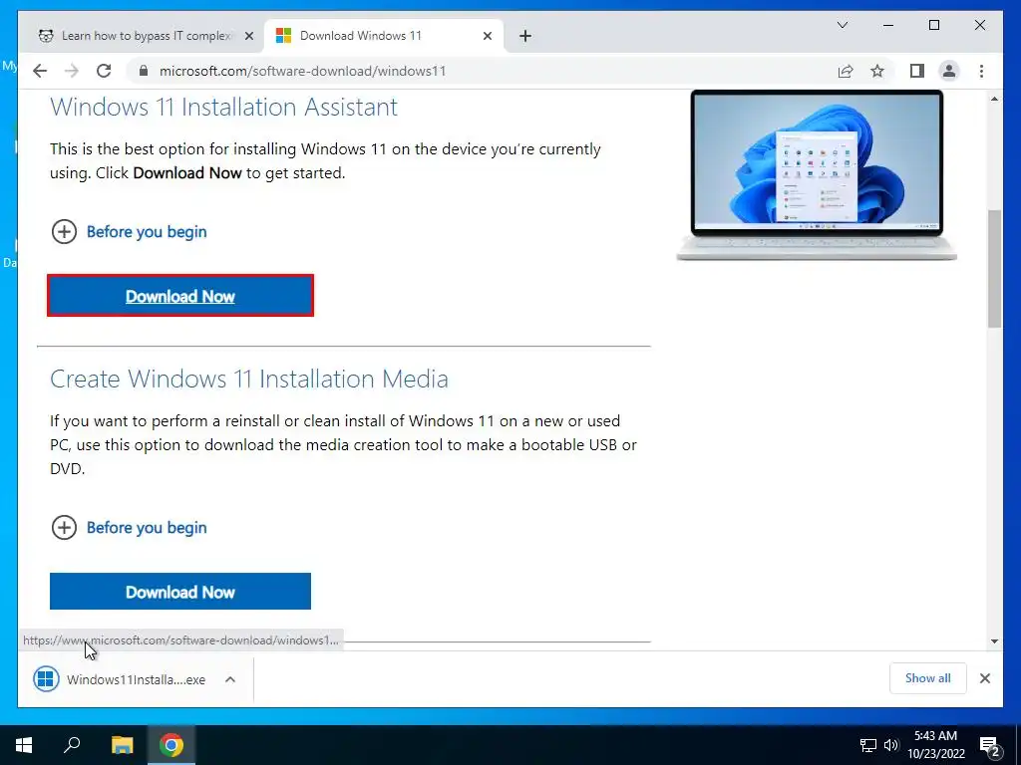Image resolution: width=1021 pixels, height=765 pixels.
Task: Minimize the Chrome window
Action: pyautogui.click(x=888, y=25)
